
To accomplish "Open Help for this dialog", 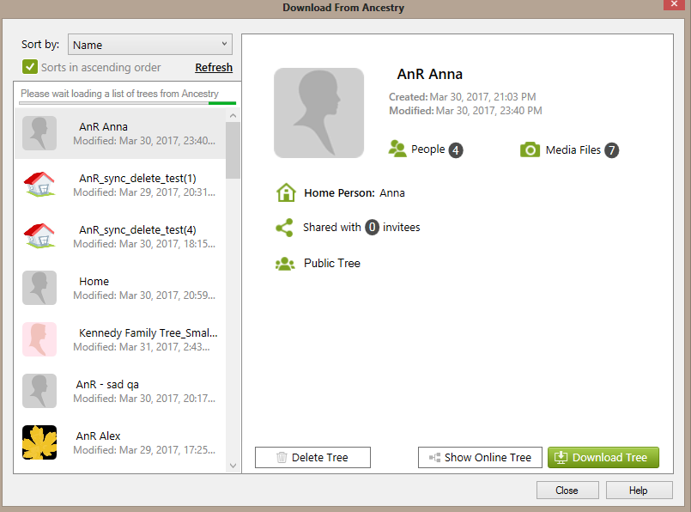I will [x=639, y=491].
